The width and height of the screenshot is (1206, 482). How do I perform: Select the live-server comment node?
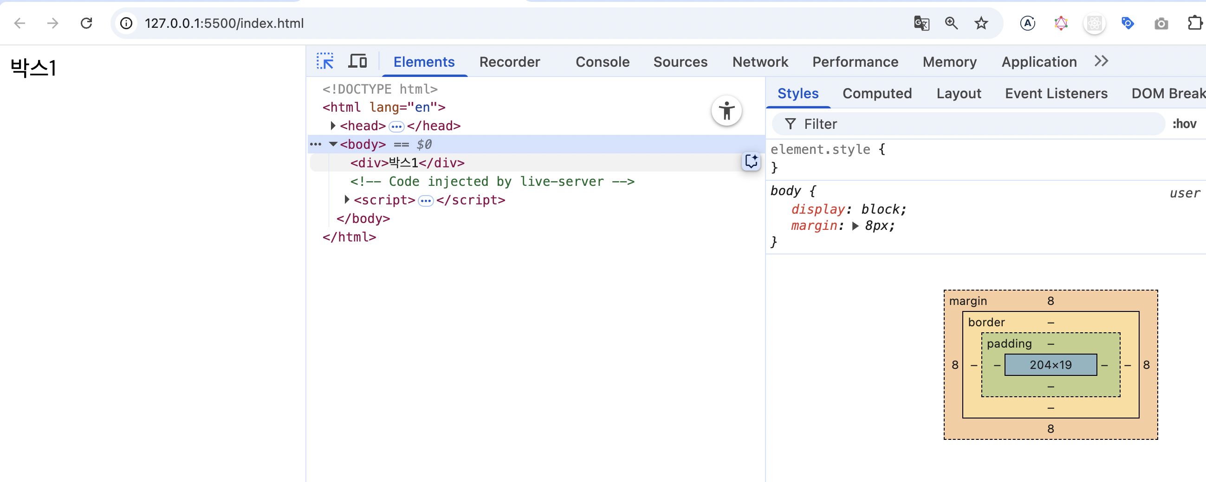tap(493, 181)
